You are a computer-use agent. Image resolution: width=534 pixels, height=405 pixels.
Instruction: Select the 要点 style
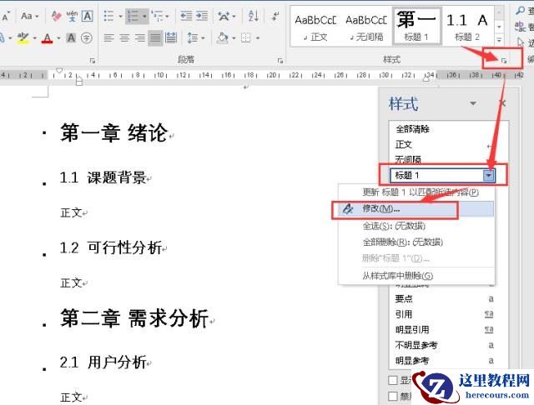point(404,299)
